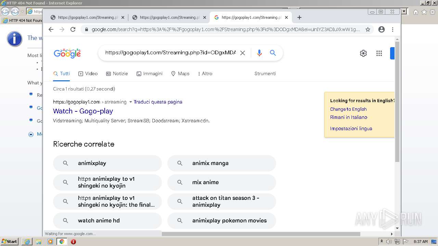Search related shingeki no kyojin: the final suggestion
Viewport: 438px width, 246px height.
(107, 202)
